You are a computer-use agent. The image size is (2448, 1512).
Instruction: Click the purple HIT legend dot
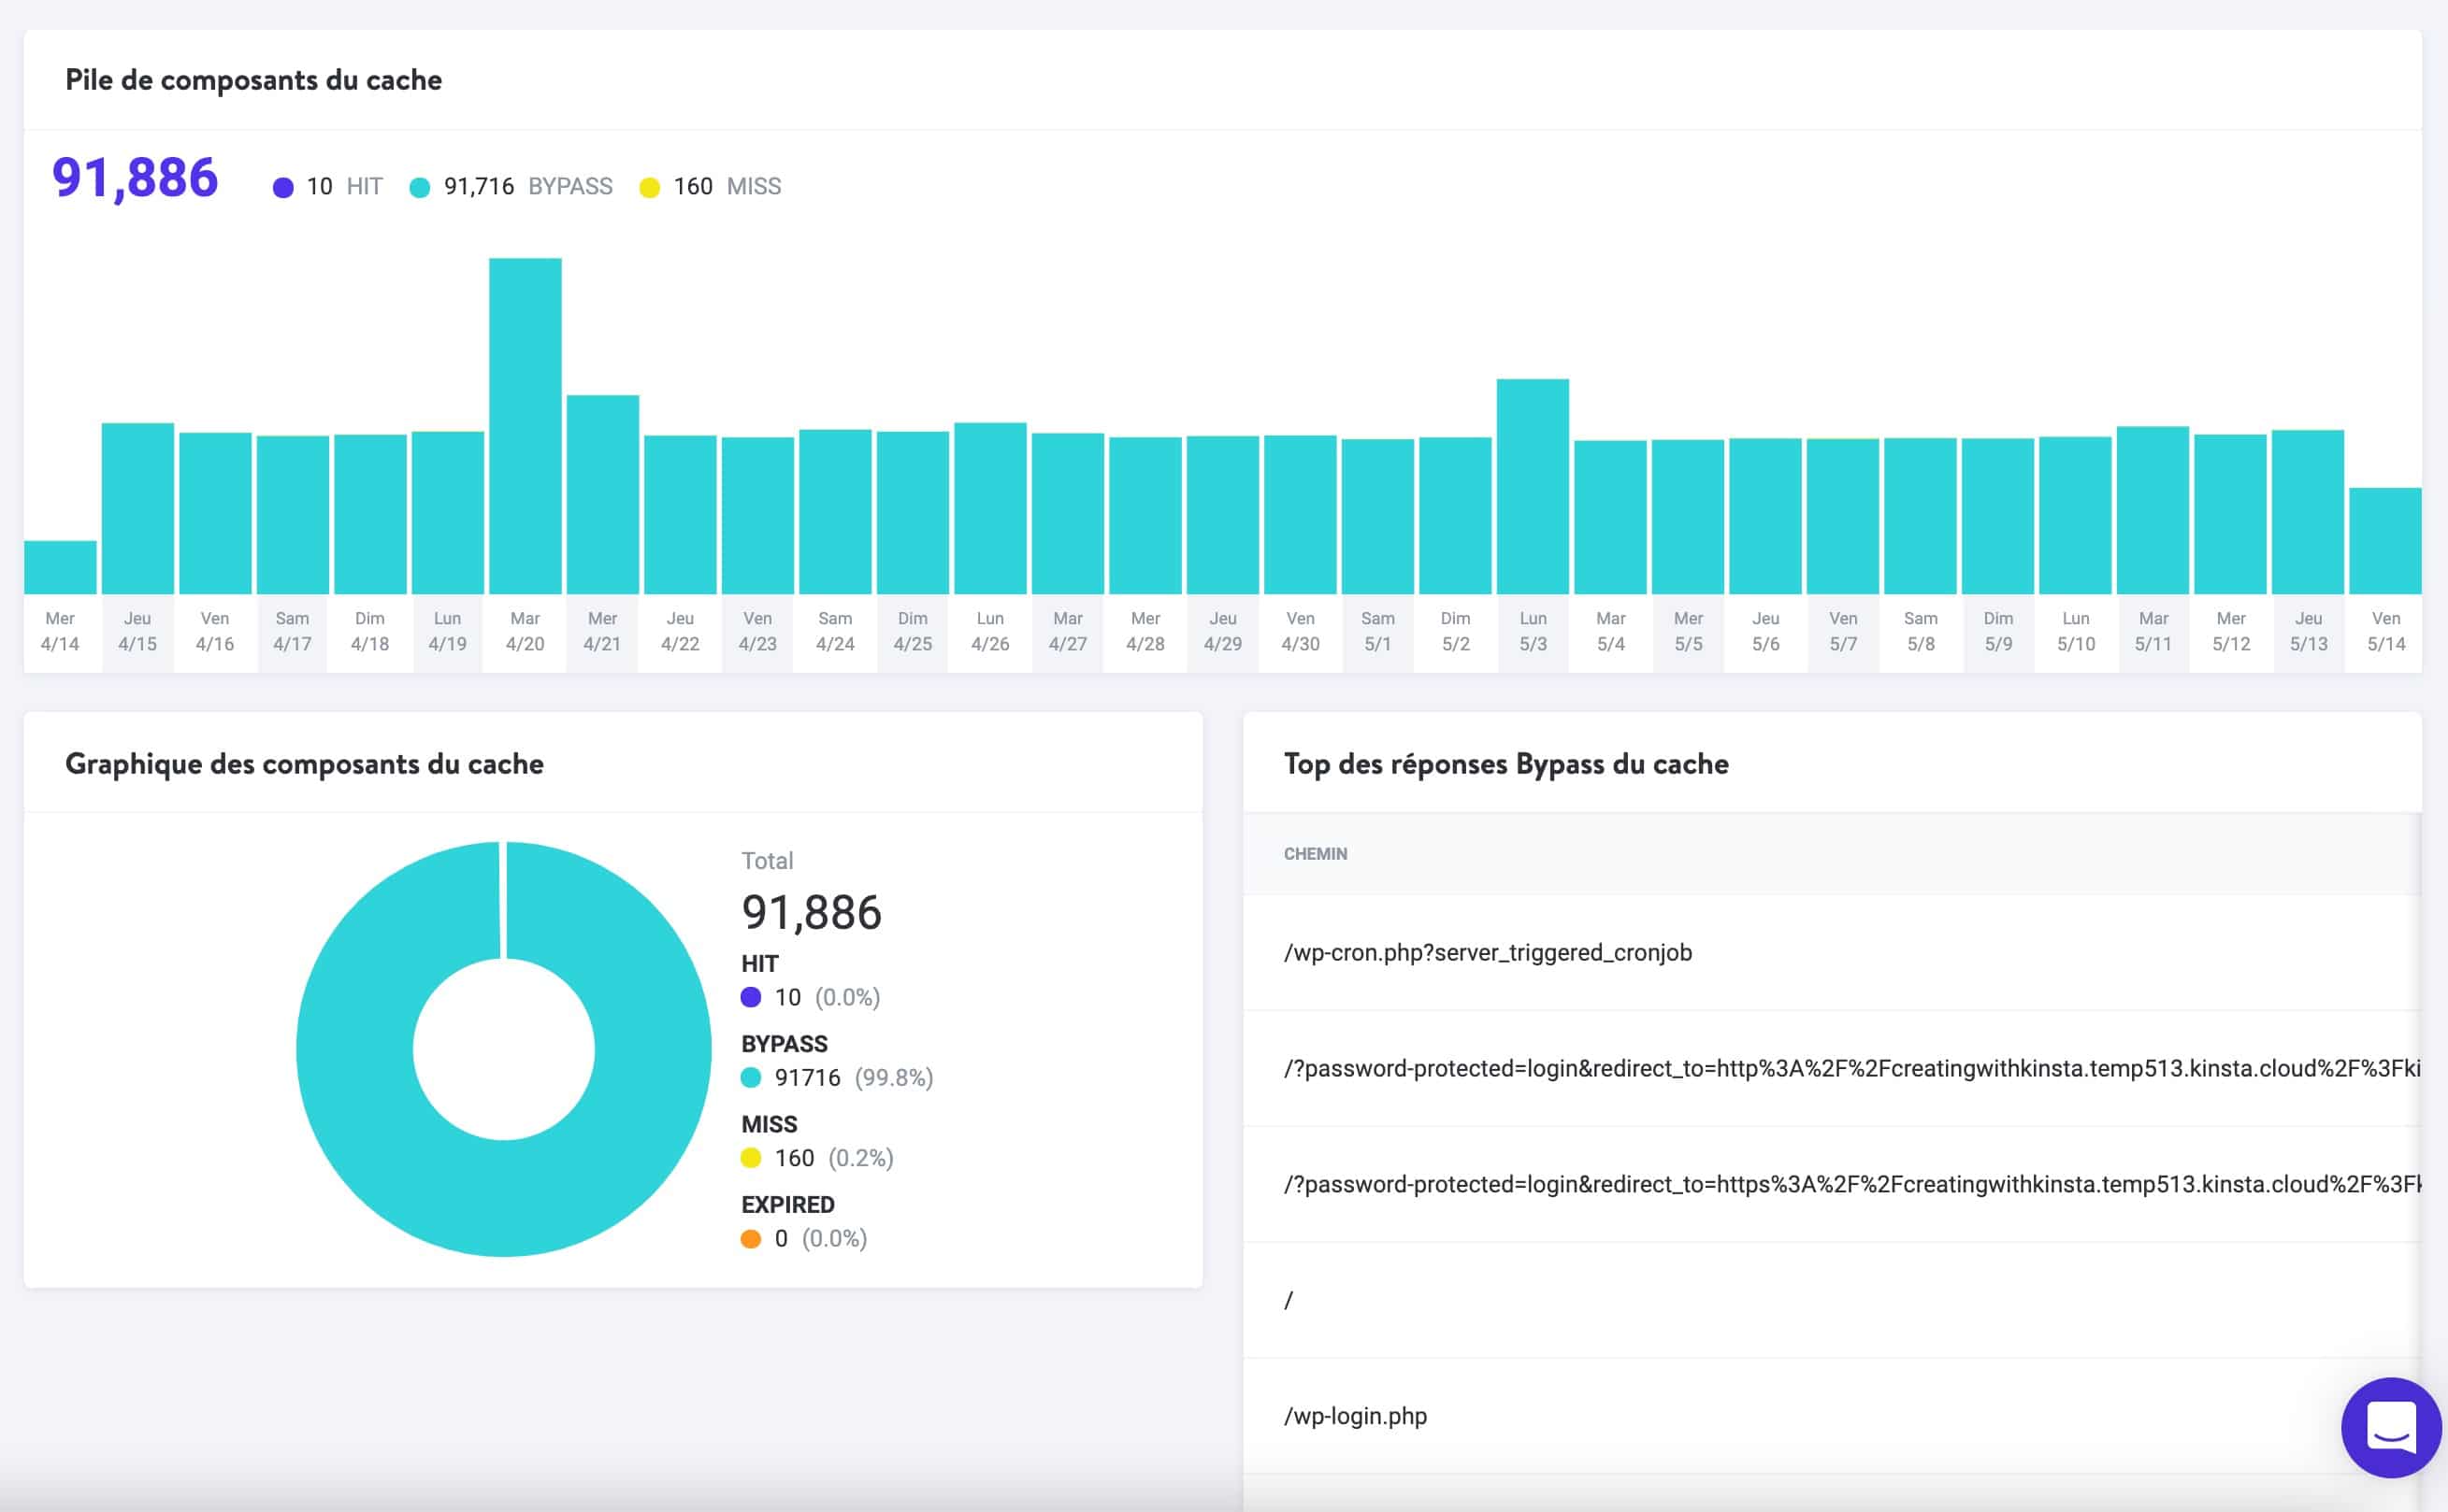point(284,186)
